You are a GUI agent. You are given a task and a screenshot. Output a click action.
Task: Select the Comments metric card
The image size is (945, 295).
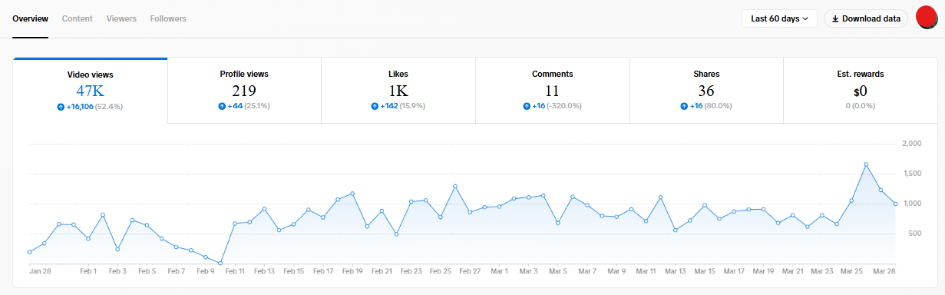coord(553,91)
